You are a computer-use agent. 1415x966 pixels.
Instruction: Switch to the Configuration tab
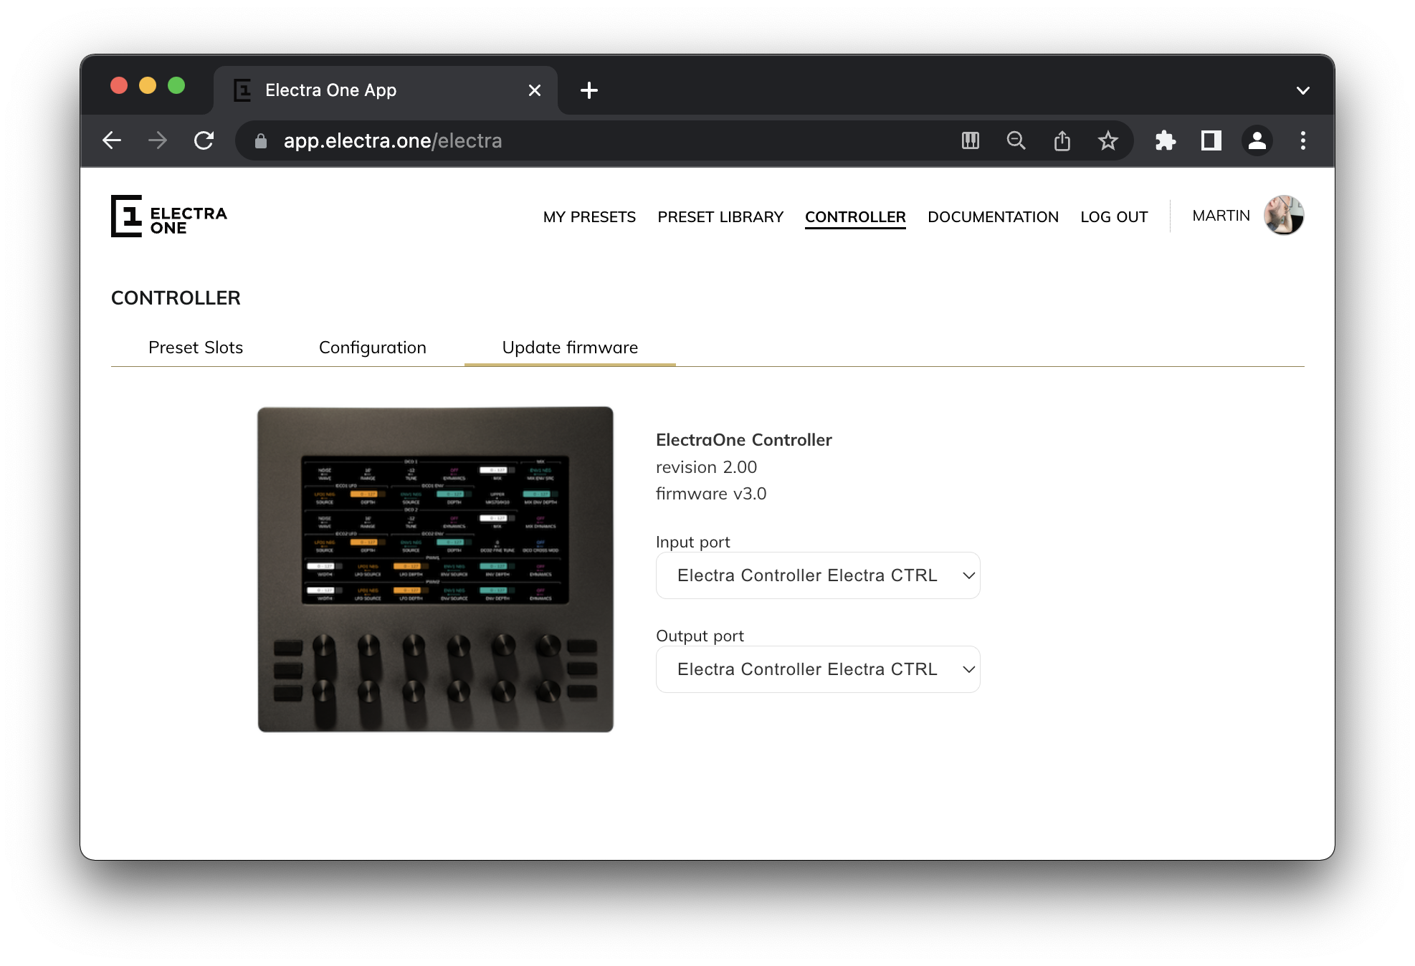372,348
